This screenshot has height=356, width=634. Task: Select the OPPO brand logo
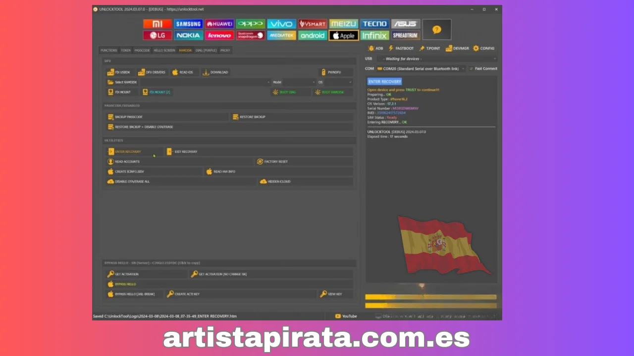(251, 24)
